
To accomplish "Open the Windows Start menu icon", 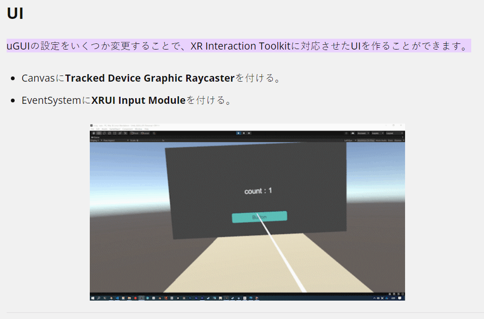I will [x=93, y=298].
